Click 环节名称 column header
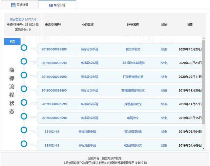The height and width of the screenshot is (166, 210). tap(133, 25)
